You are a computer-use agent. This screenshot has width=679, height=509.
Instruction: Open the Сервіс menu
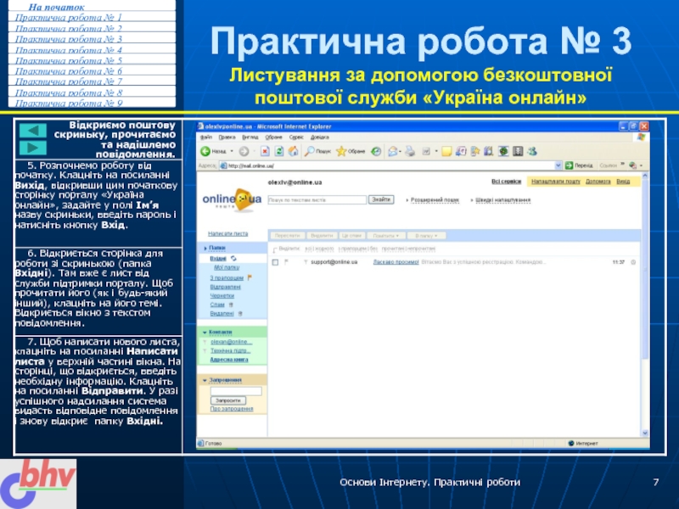296,137
